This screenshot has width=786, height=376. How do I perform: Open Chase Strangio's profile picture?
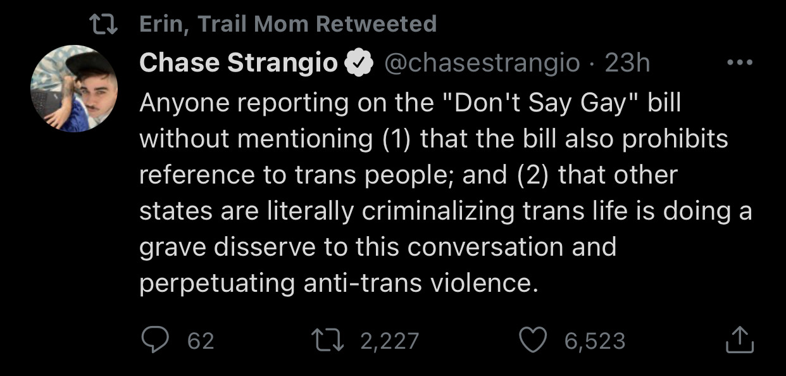coord(74,89)
